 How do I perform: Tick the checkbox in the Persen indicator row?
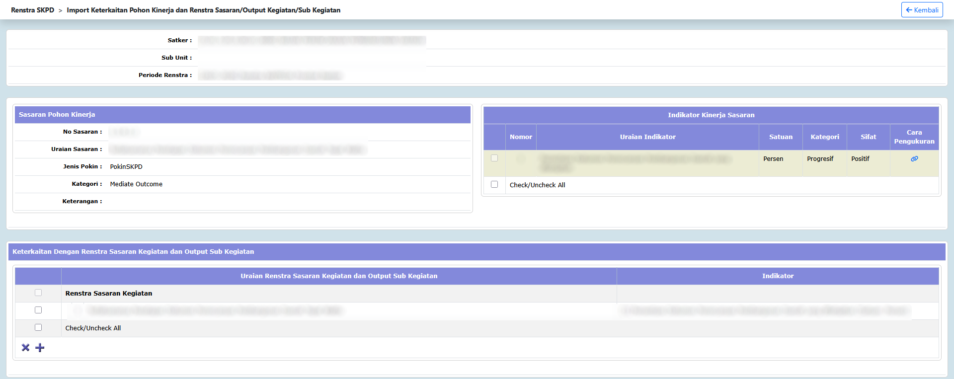[x=494, y=158]
